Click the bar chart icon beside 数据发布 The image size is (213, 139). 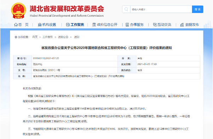coord(182,25)
